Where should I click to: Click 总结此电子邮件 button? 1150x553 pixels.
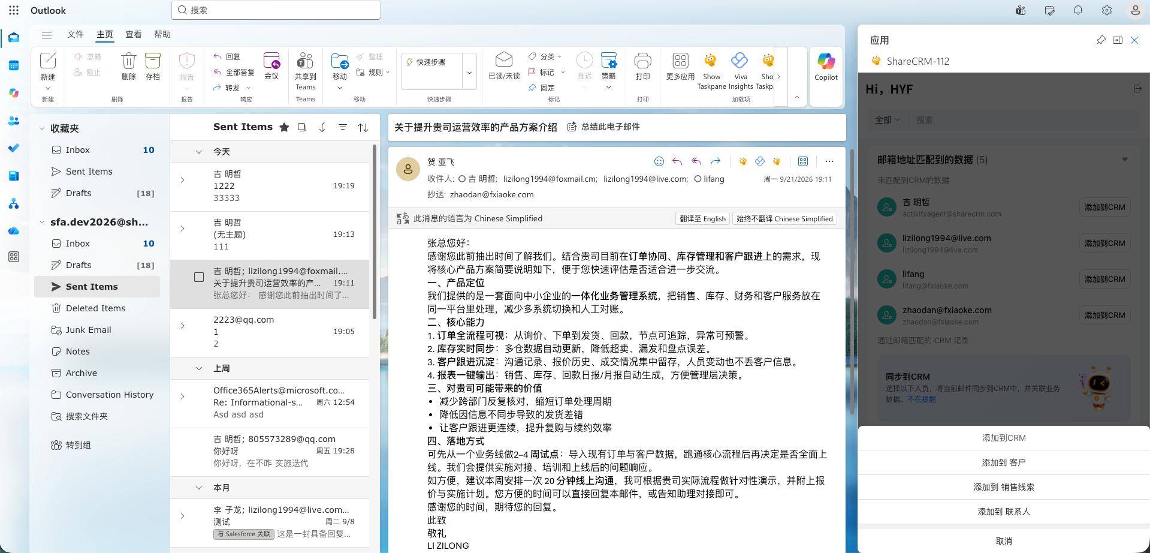pos(603,127)
